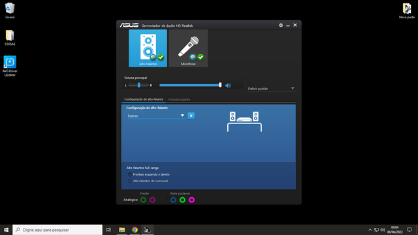Click the microphone green check badge
Screen dimensions: 418x235
201,57
